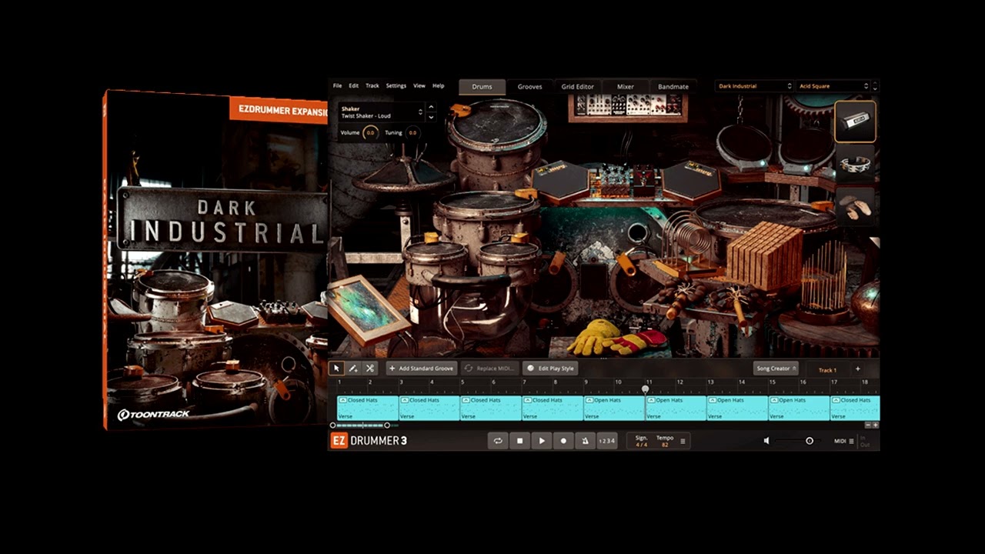
Task: Open the Dark Industrial library dropdown
Action: click(753, 86)
